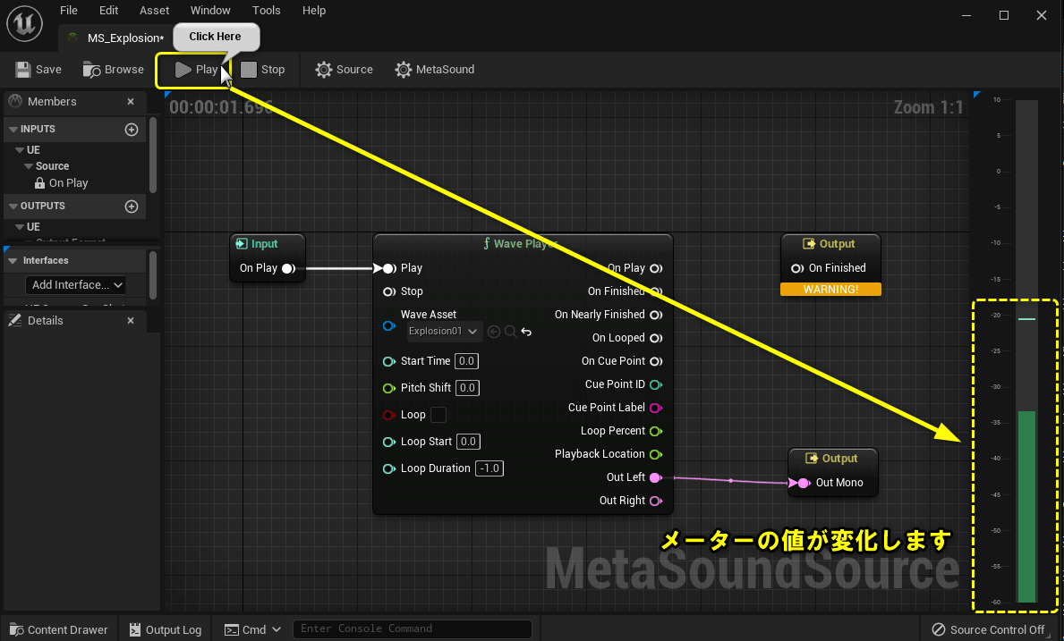Open the Output Log panel
The height and width of the screenshot is (641, 1064).
pyautogui.click(x=165, y=629)
